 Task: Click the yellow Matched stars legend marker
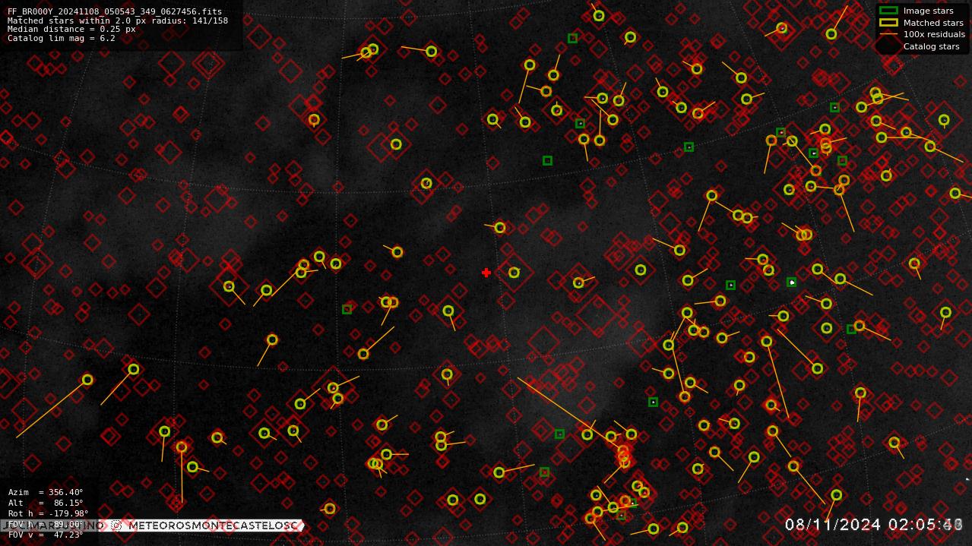coord(888,23)
